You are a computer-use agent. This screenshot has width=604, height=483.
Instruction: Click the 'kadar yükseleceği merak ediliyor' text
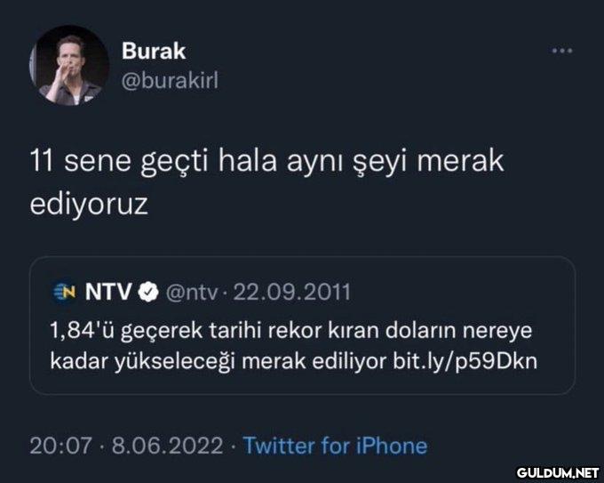pos(218,361)
